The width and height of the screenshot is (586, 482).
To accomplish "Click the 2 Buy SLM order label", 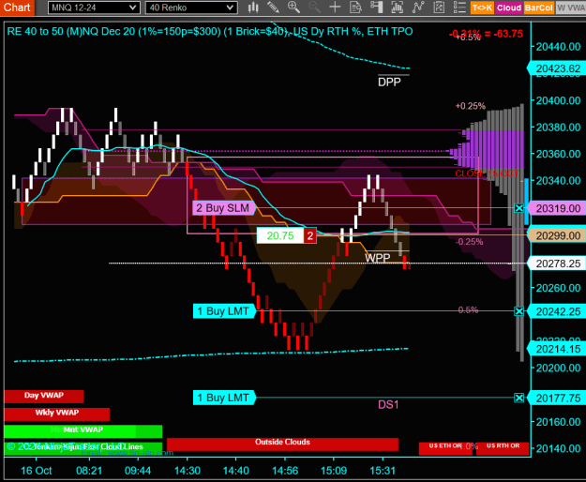I will coord(223,208).
